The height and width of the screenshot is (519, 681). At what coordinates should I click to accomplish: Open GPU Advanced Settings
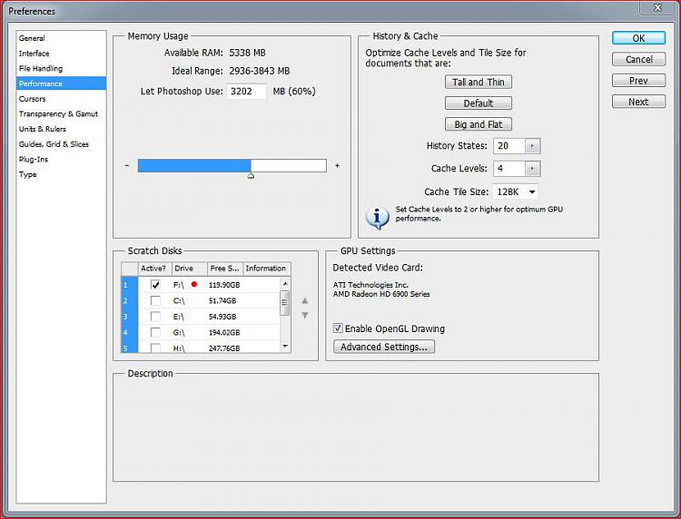click(384, 347)
